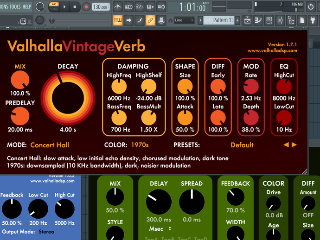Open the undo history icon

click(311, 7)
